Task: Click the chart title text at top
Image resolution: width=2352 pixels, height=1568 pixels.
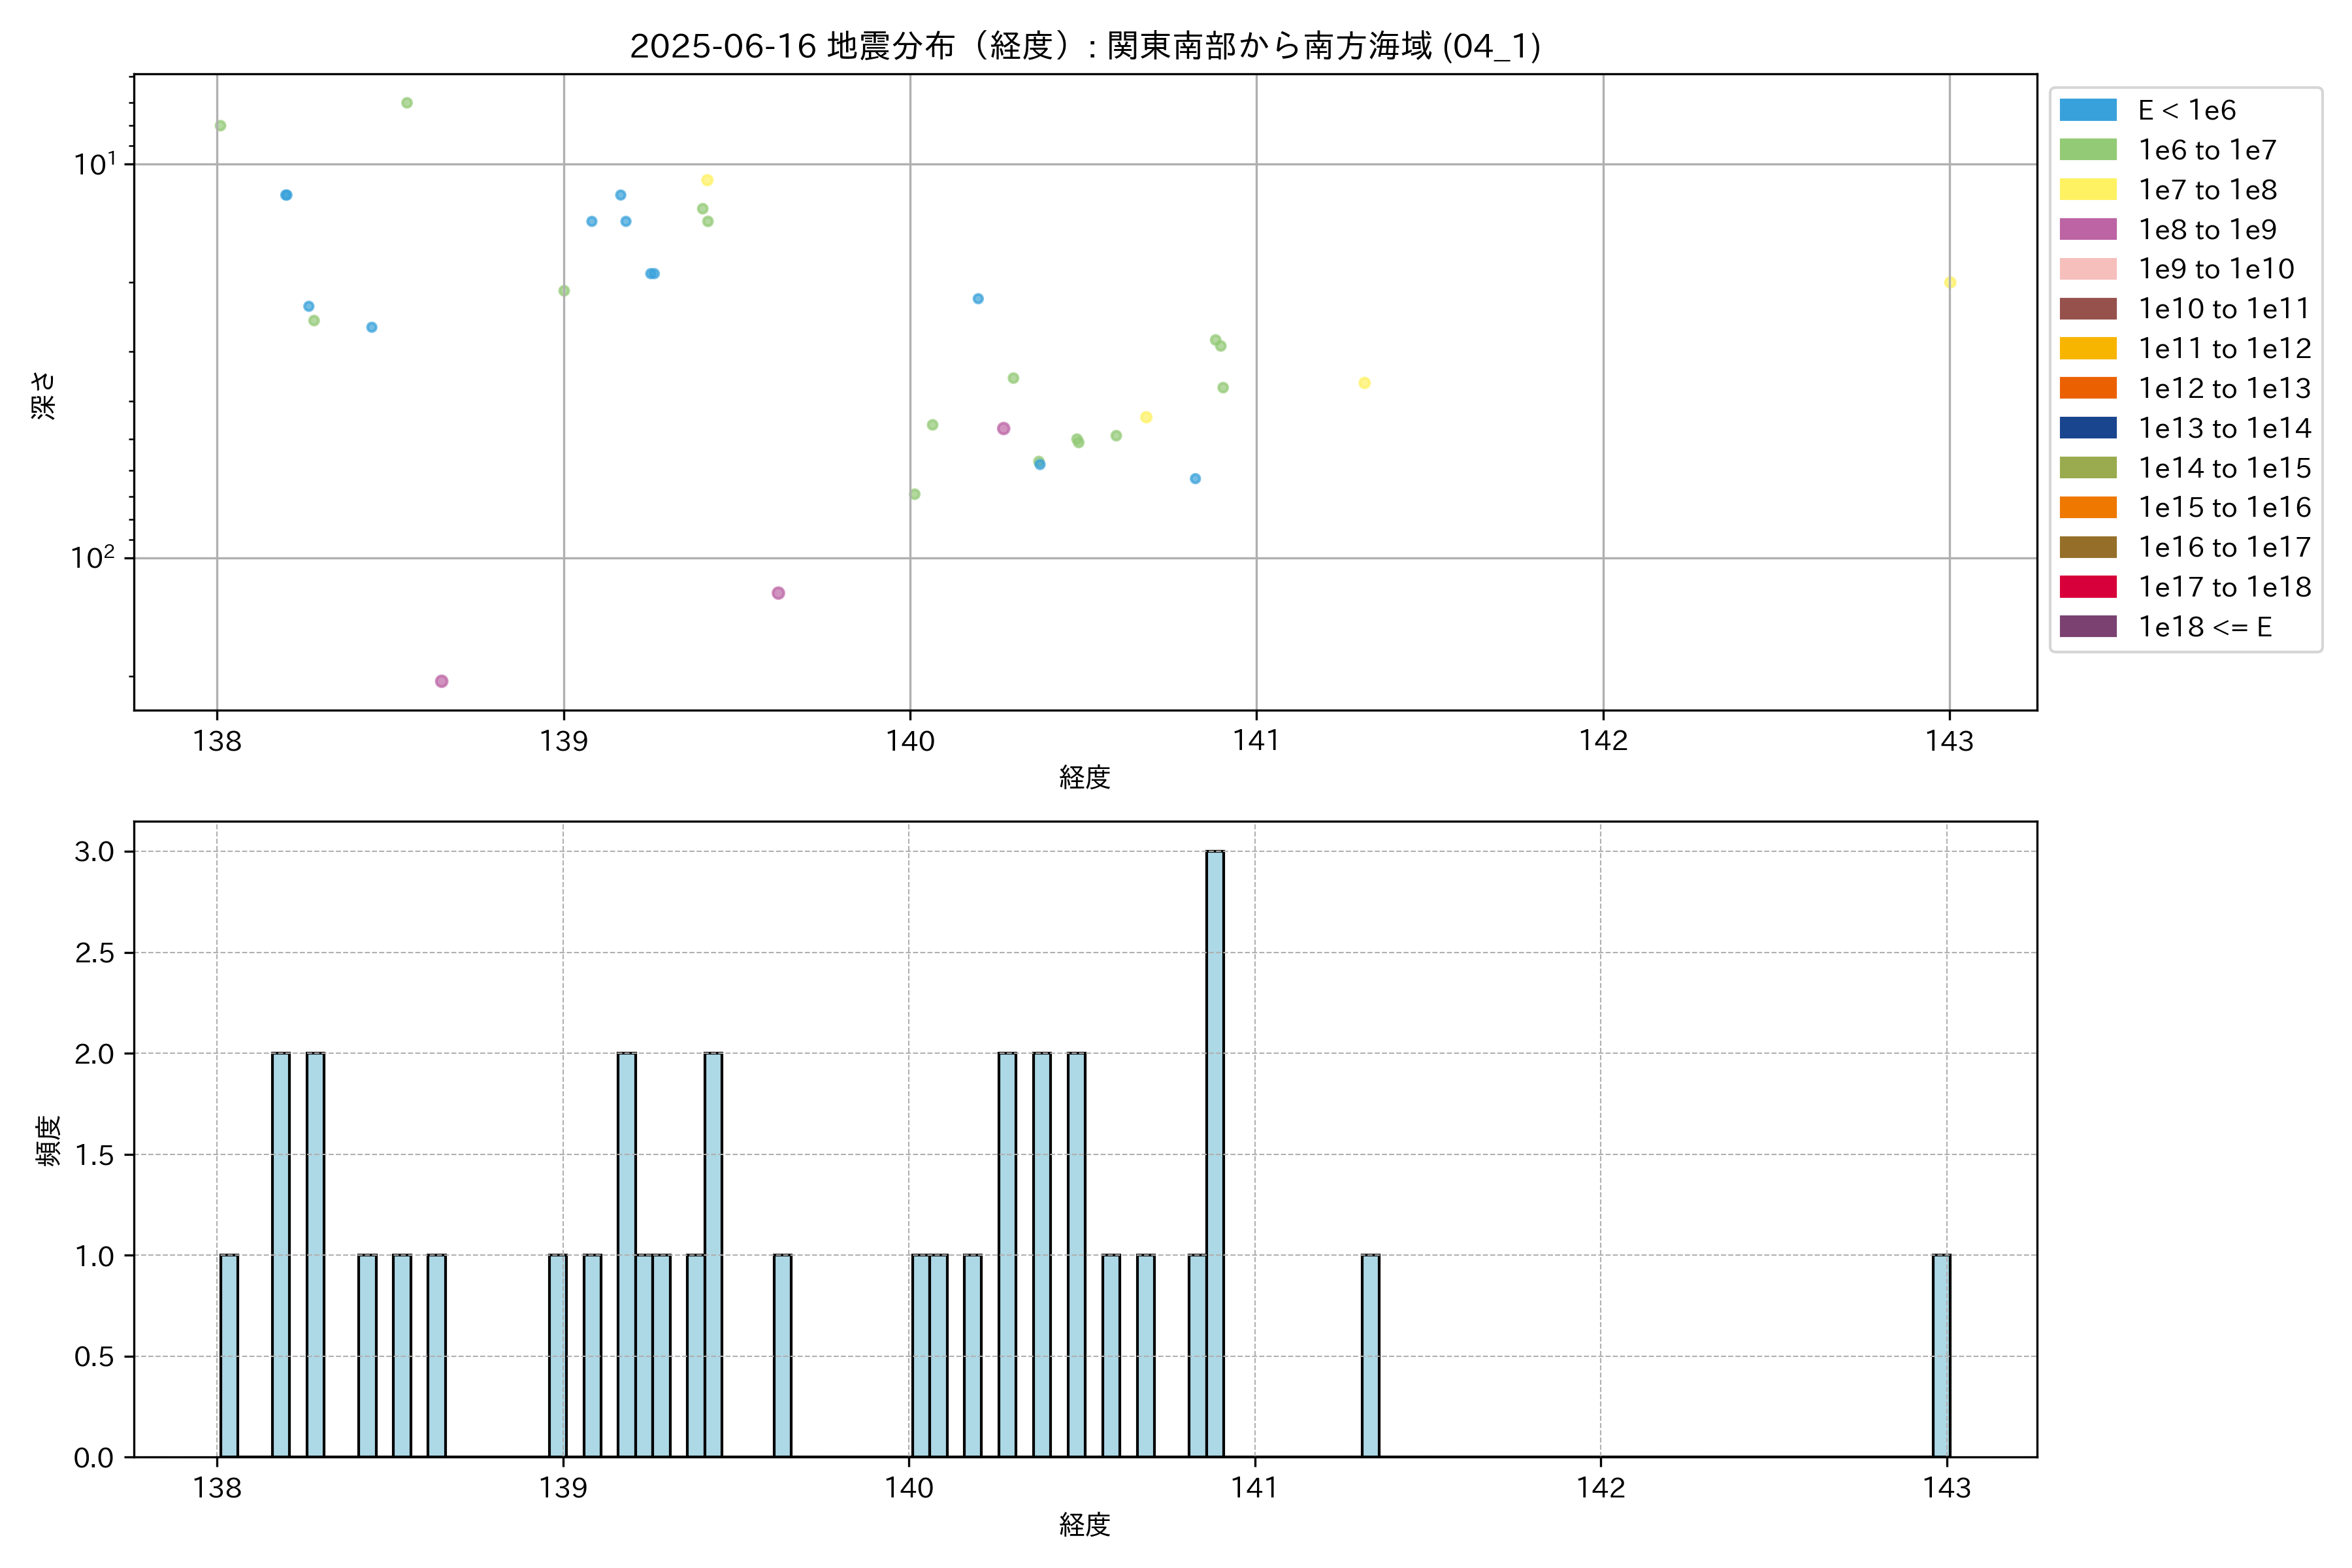Action: tap(1085, 46)
